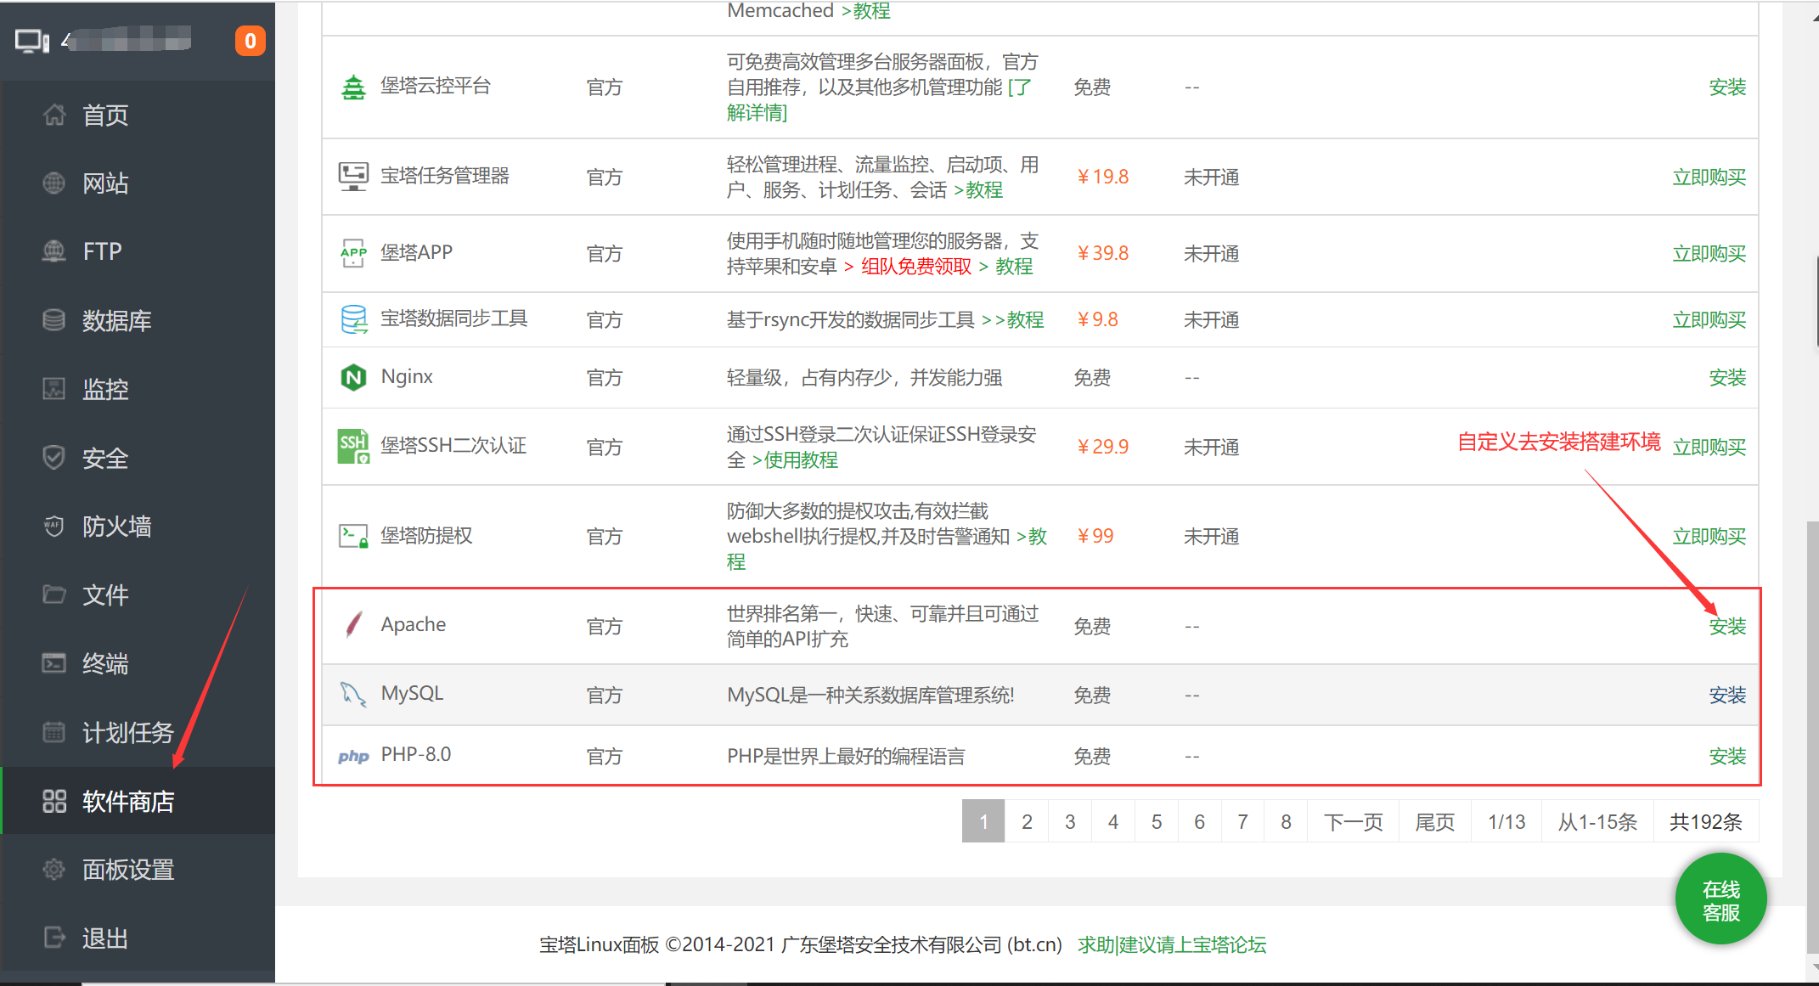This screenshot has width=1819, height=986.
Task: Click the 宝塔数据同步工具 icon
Action: [353, 319]
